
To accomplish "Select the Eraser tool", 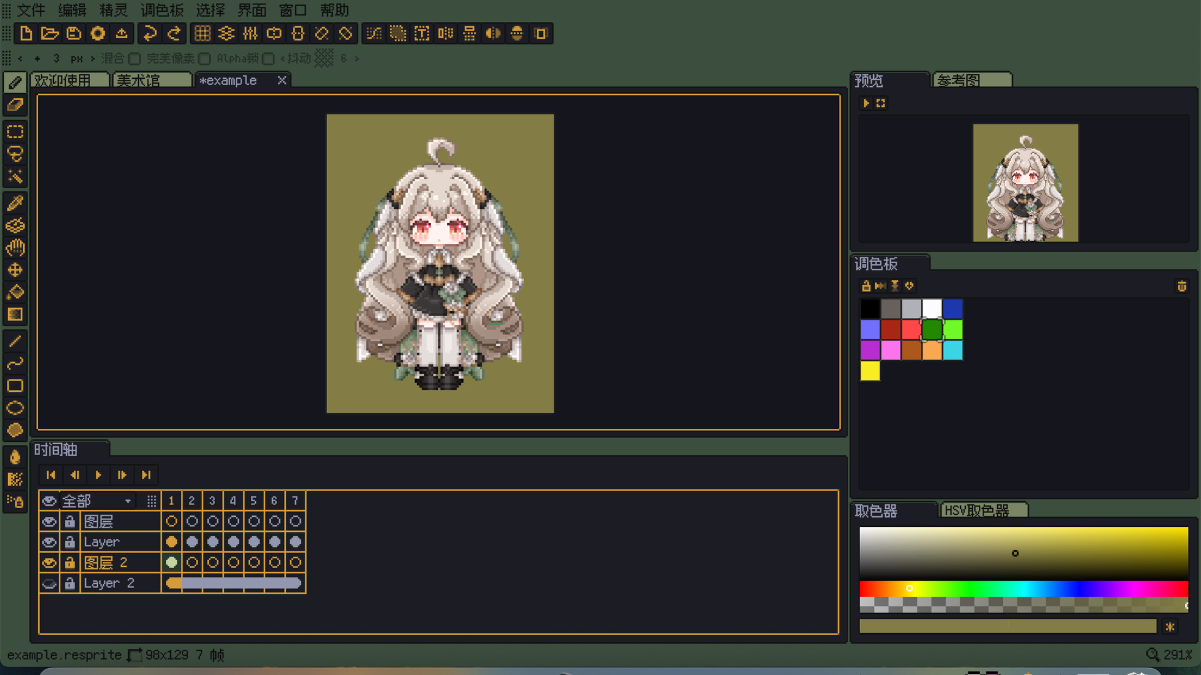I will pyautogui.click(x=15, y=105).
